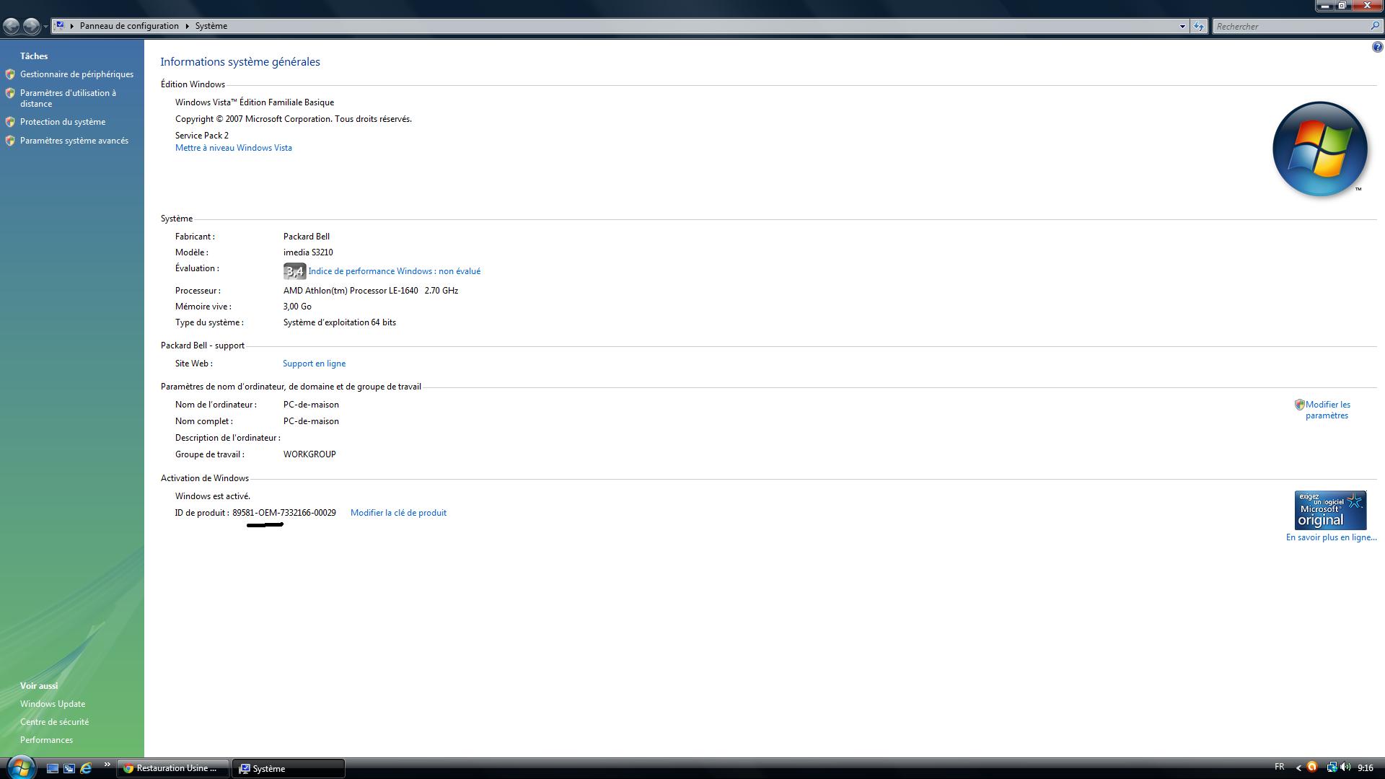The width and height of the screenshot is (1385, 779).
Task: Click WORKGROUP workgroup value
Action: tap(309, 454)
